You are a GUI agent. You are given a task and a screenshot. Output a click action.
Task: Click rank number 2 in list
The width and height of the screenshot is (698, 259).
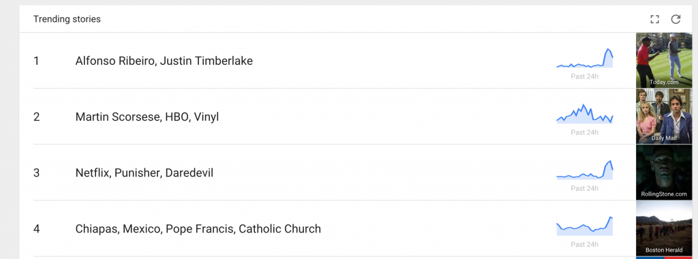[x=37, y=117]
